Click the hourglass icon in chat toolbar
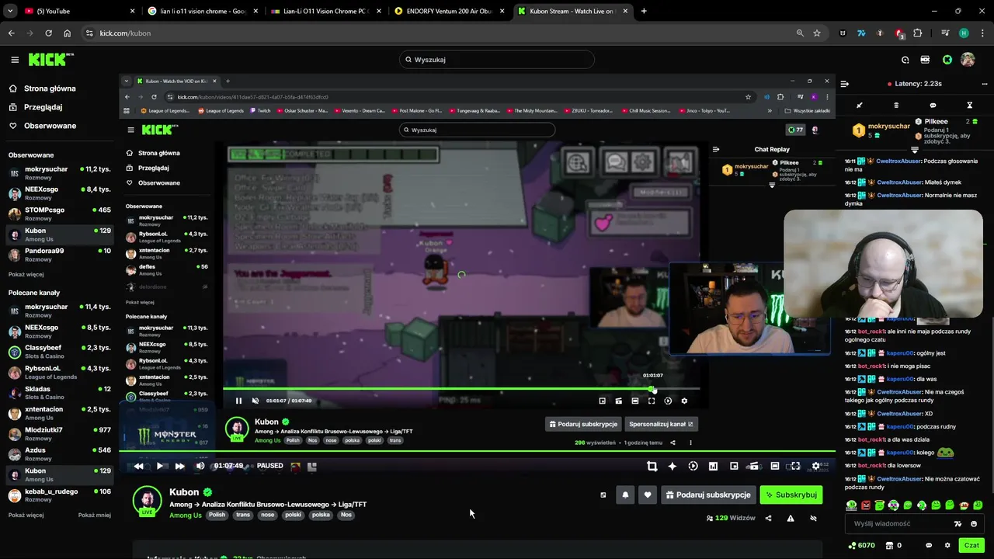Image resolution: width=994 pixels, height=559 pixels. pyautogui.click(x=969, y=105)
